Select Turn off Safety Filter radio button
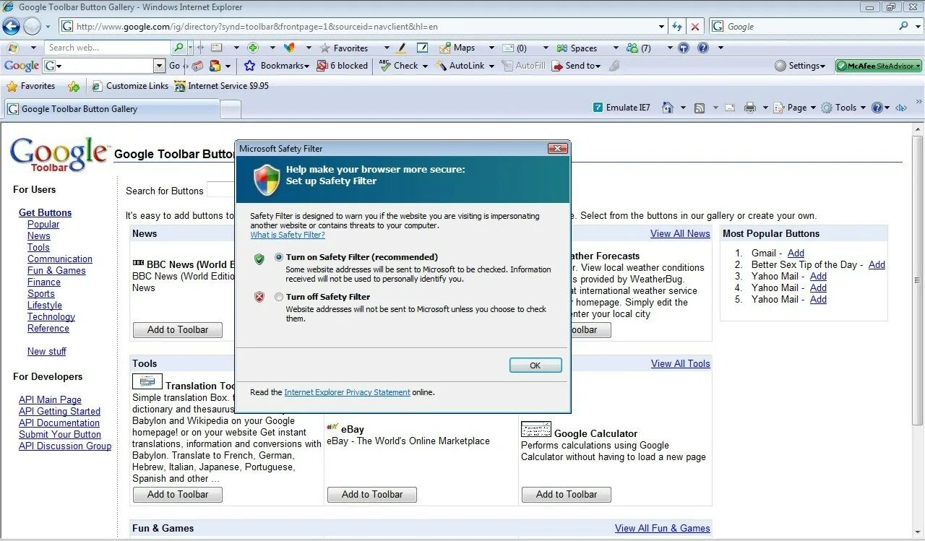The height and width of the screenshot is (541, 925). coord(279,297)
